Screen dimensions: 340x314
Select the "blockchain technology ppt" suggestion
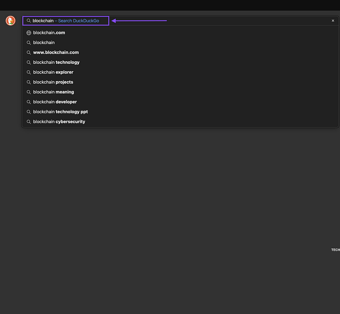[60, 112]
